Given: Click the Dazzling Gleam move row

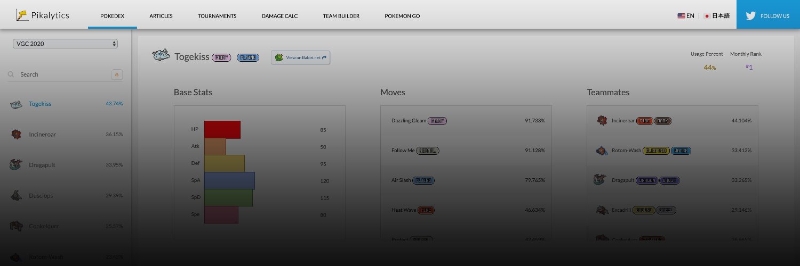Looking at the screenshot, I should 466,121.
